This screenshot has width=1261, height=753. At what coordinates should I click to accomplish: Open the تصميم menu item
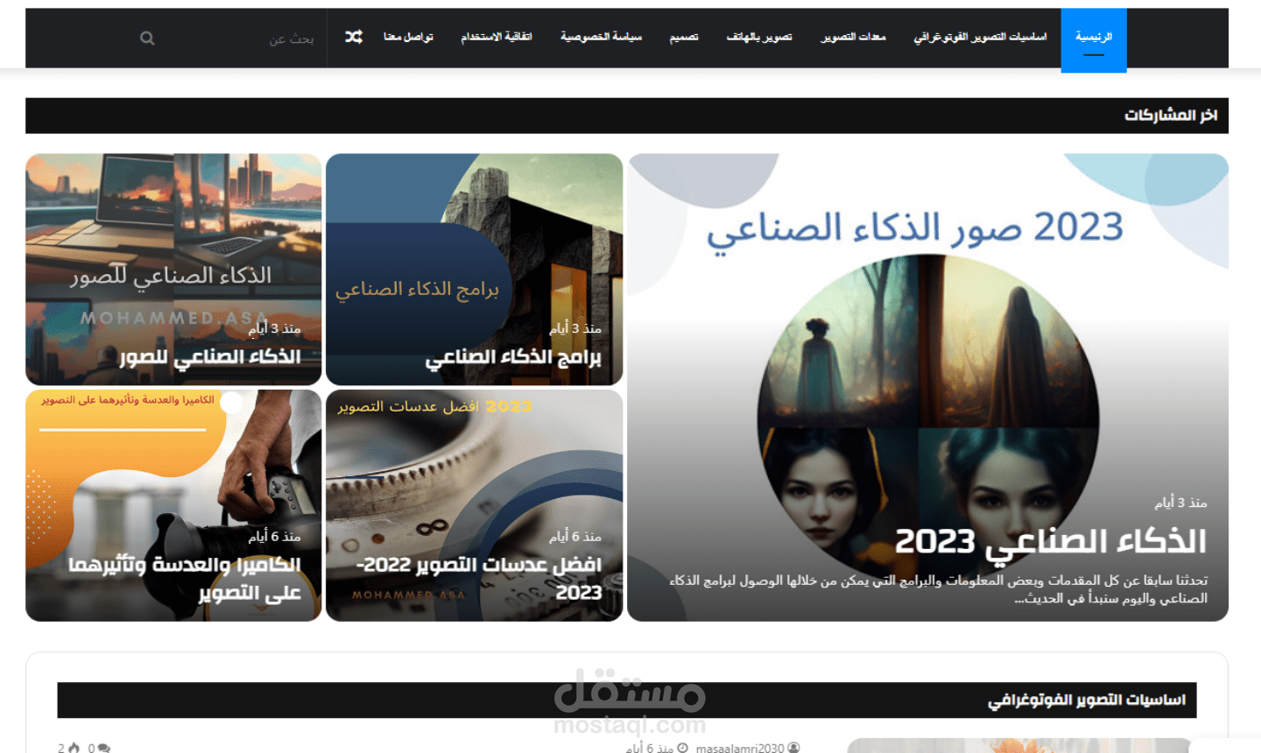[x=684, y=37]
